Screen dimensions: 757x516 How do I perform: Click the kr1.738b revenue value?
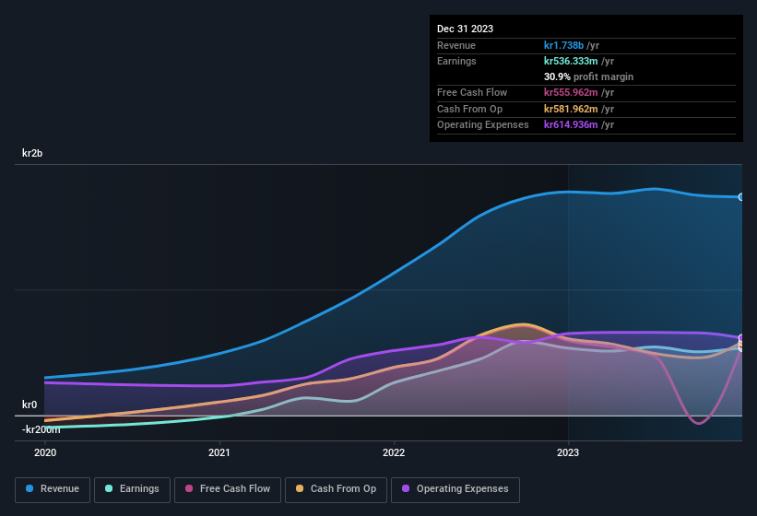click(x=563, y=45)
